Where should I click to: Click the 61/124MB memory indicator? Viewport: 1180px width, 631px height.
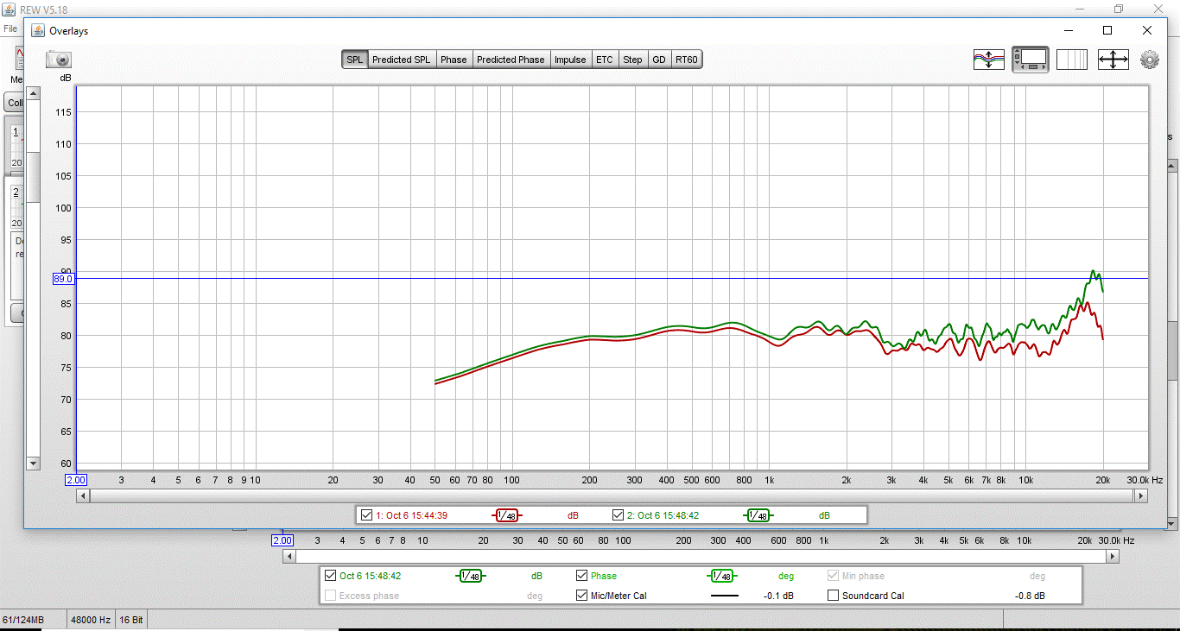tap(23, 620)
